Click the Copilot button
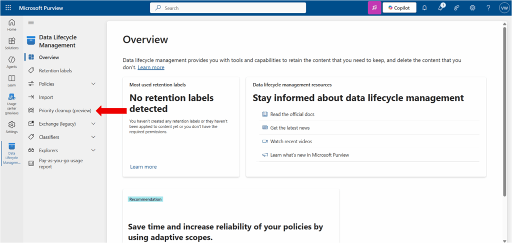This screenshot has width=512, height=243. (x=399, y=8)
